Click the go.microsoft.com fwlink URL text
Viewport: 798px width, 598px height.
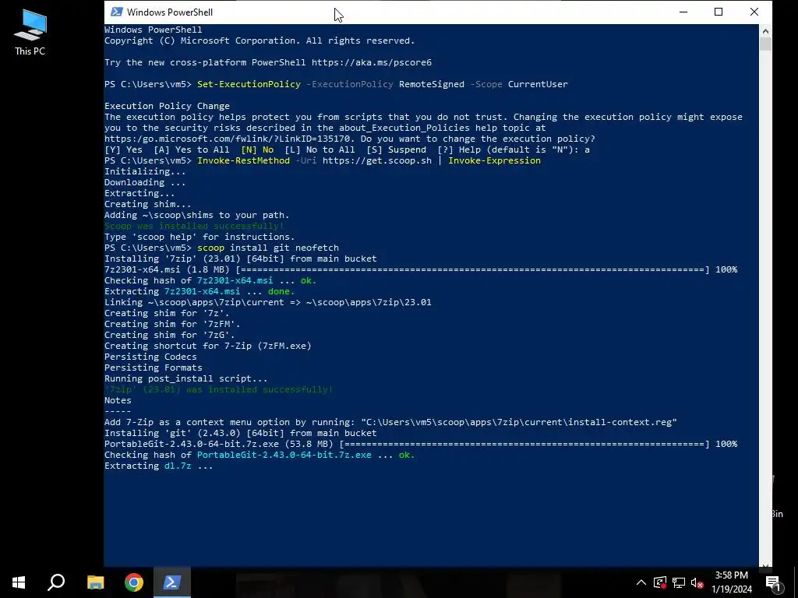pyautogui.click(x=227, y=139)
